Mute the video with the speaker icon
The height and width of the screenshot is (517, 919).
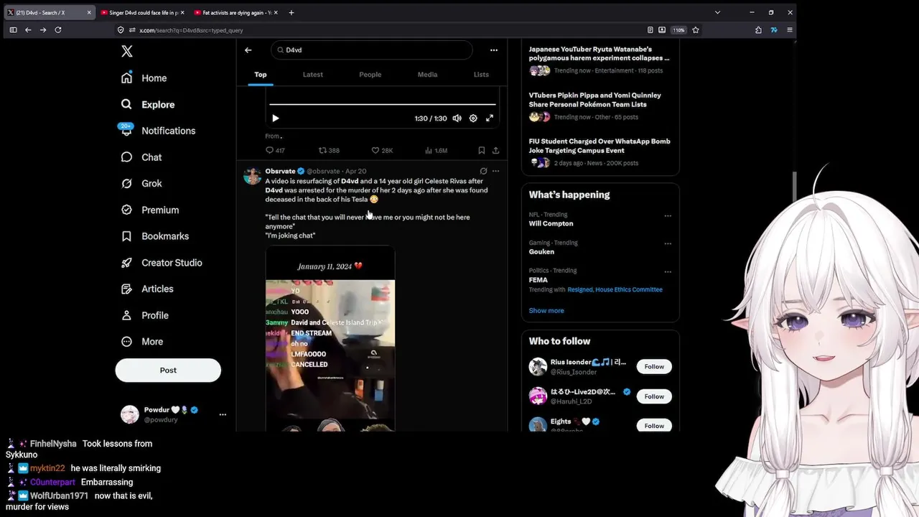click(x=457, y=118)
